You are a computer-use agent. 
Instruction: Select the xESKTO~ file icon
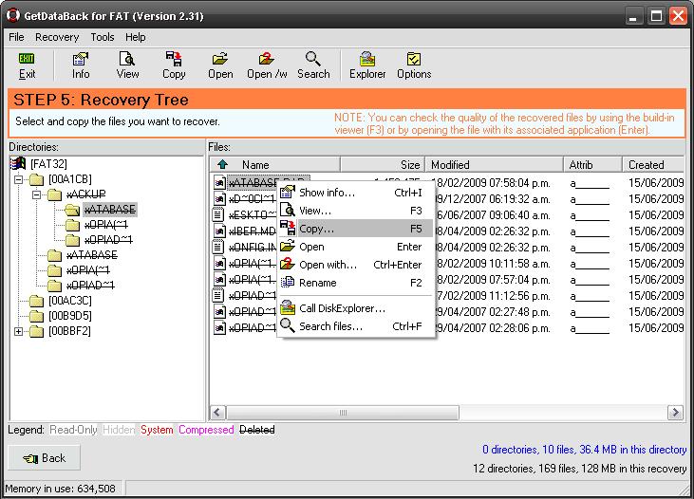pos(218,215)
